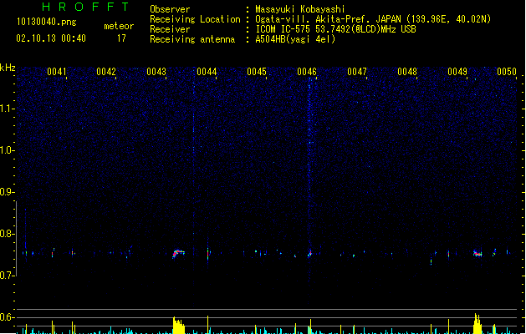Click antenna text A504HB(yagi 4el)

coord(295,39)
